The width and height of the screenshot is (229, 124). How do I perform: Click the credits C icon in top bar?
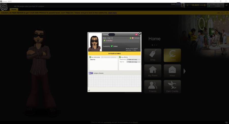(x=188, y=5)
